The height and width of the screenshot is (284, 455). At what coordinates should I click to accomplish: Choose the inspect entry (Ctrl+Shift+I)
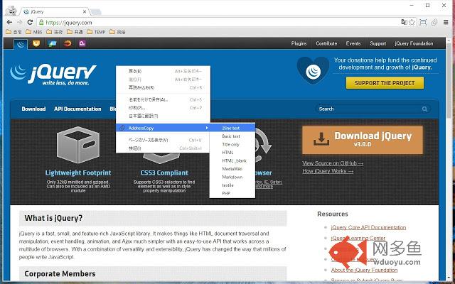(x=163, y=148)
